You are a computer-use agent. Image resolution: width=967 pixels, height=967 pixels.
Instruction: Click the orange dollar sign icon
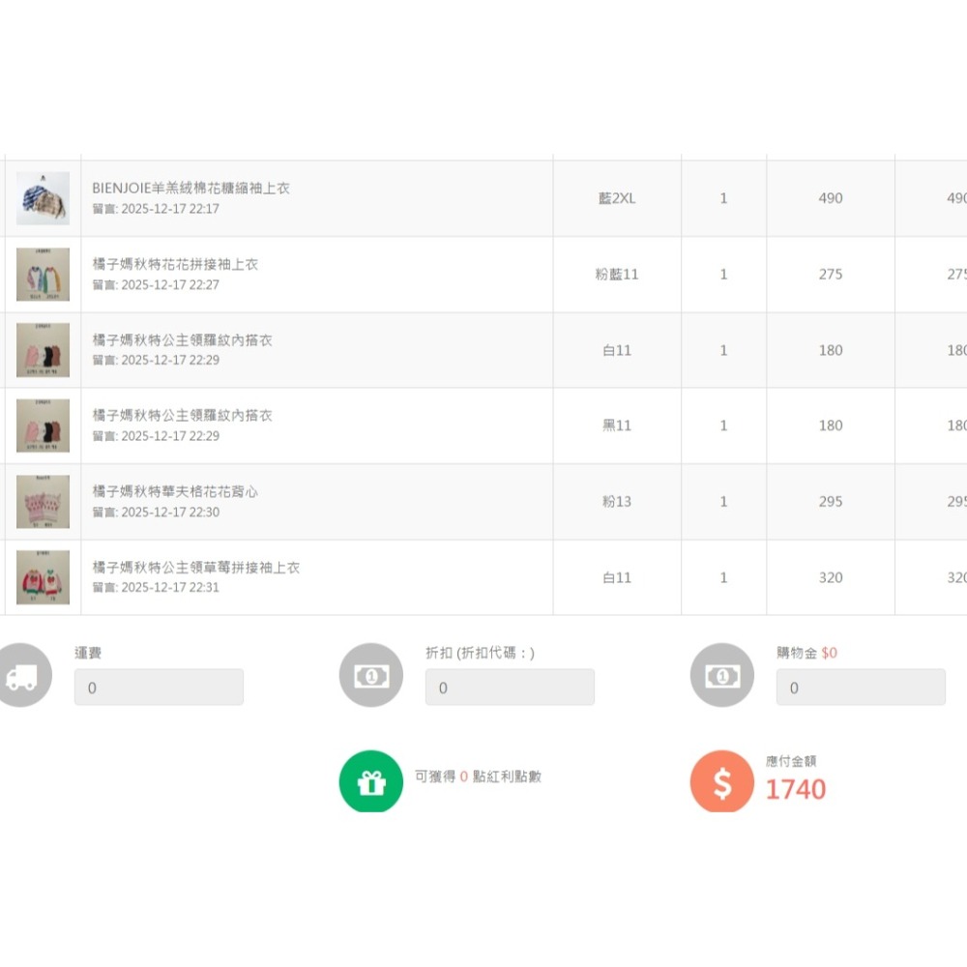click(721, 782)
